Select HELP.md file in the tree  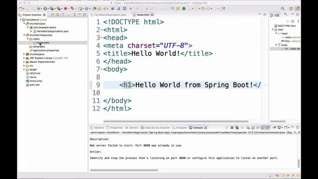click(x=35, y=73)
